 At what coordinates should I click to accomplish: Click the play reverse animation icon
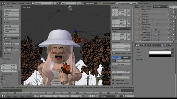[x=90, y=96]
